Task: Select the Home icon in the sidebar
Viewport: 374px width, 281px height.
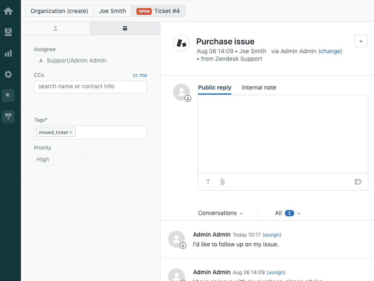Action: (x=8, y=11)
